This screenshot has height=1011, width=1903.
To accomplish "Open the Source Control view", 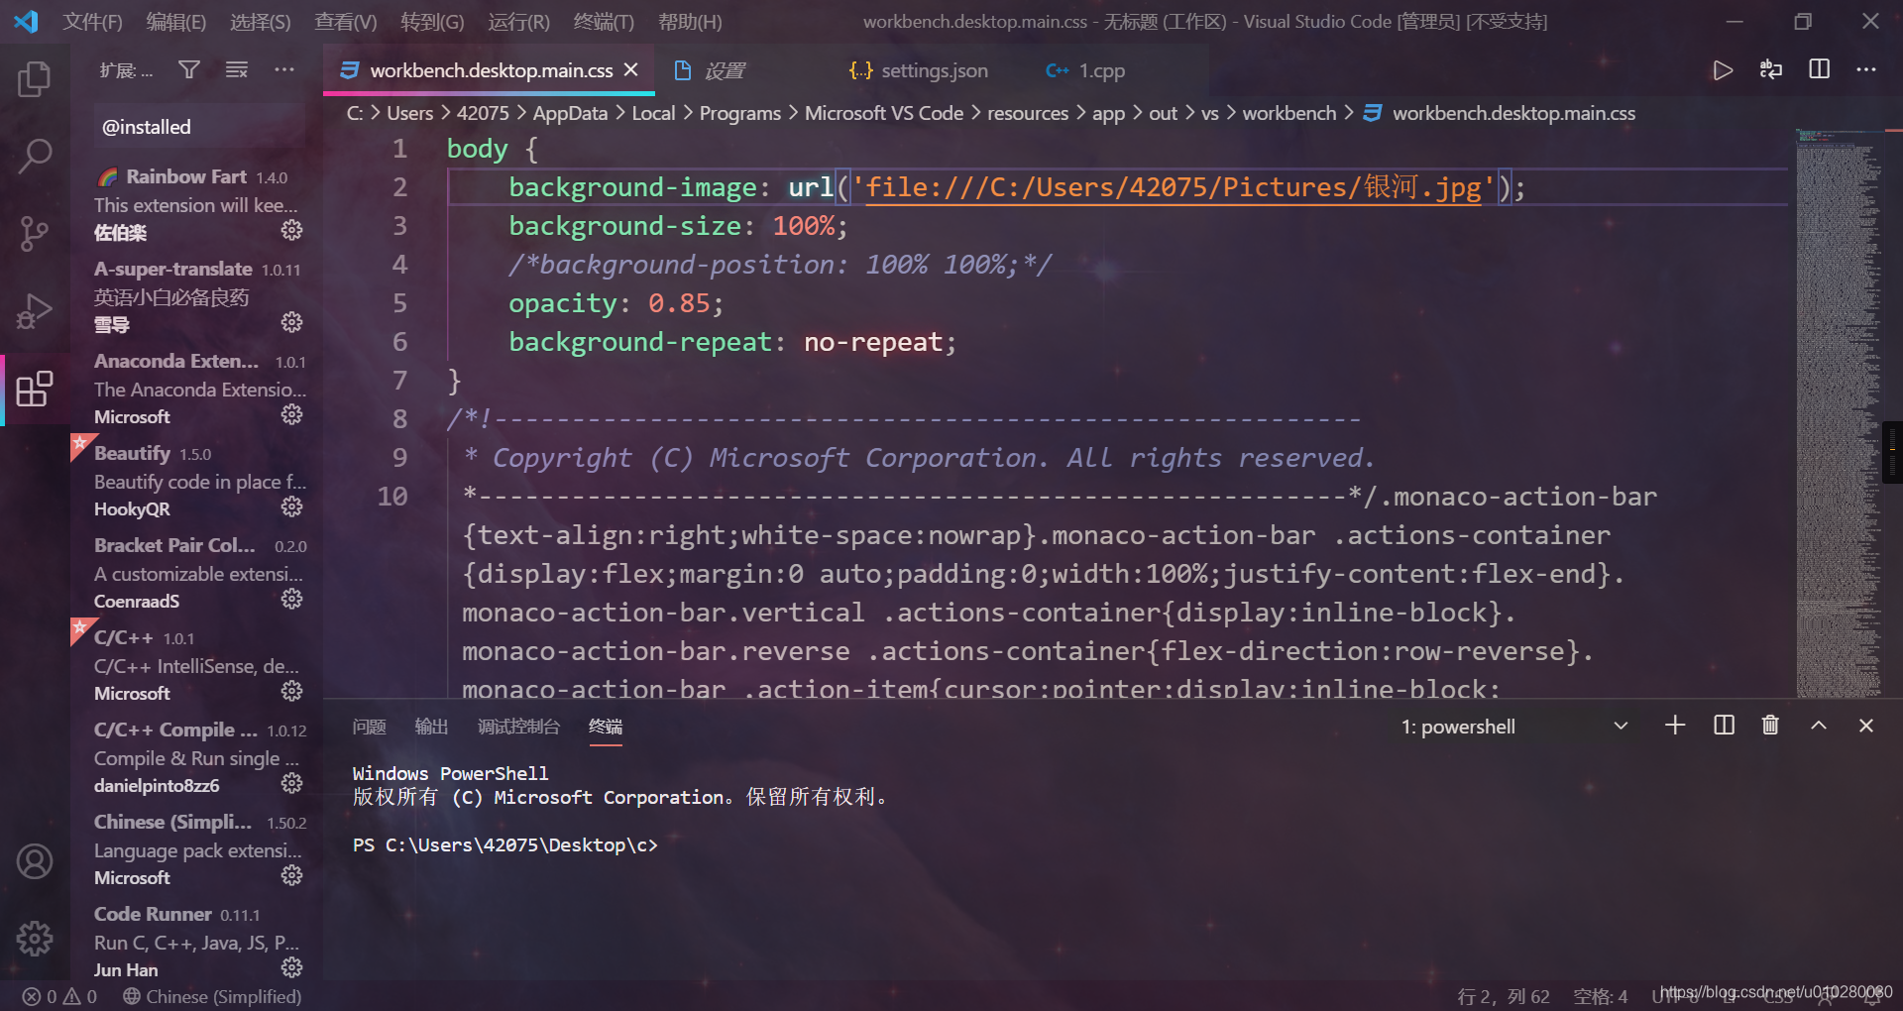I will pyautogui.click(x=35, y=234).
